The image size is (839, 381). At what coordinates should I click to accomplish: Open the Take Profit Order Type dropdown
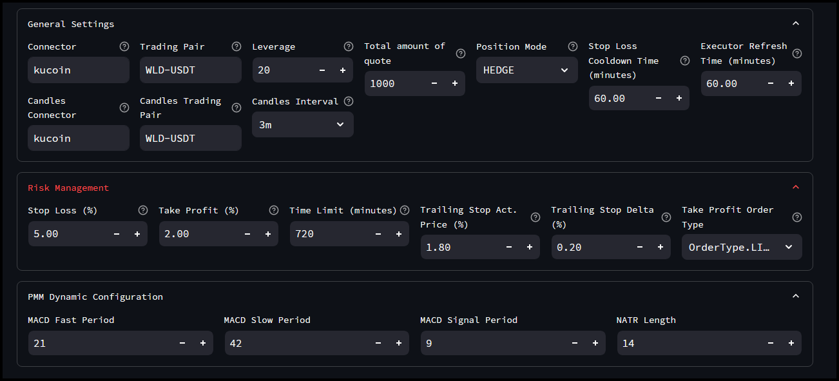tap(741, 247)
